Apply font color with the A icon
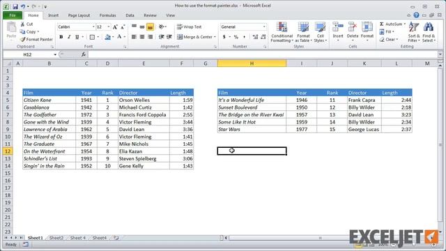The width and height of the screenshot is (446, 251). coord(119,37)
